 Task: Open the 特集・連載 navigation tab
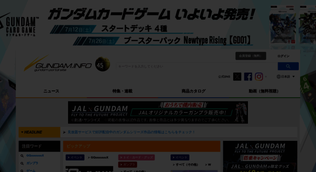[x=122, y=91]
